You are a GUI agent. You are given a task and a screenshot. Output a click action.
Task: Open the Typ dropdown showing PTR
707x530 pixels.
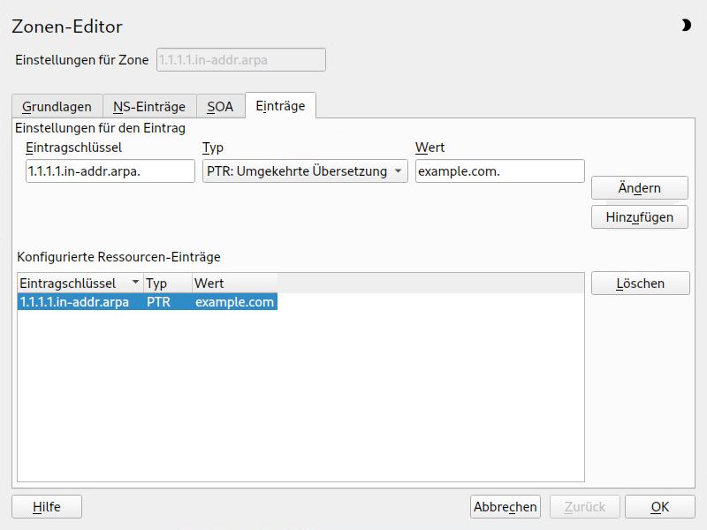[305, 170]
